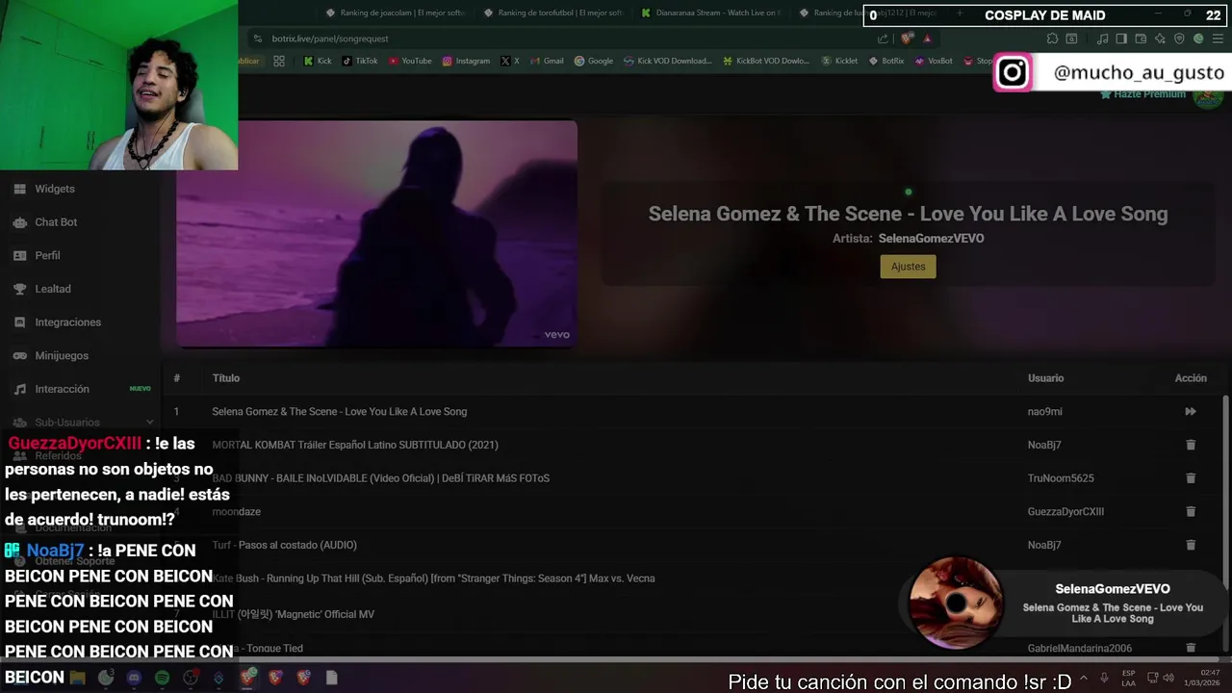Open the X bookmark
This screenshot has height=693, width=1232.
(x=509, y=61)
